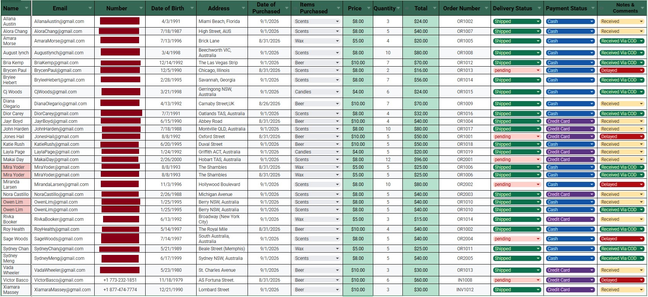Open Amara Morse's Wax items dropdown

point(317,41)
